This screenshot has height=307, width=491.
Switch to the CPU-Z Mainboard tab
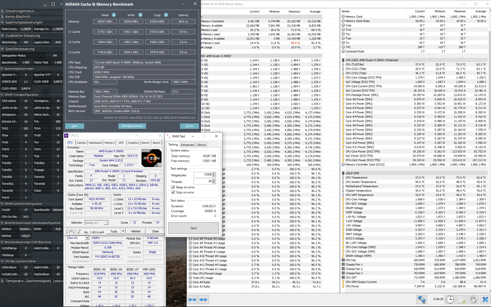pos(95,143)
